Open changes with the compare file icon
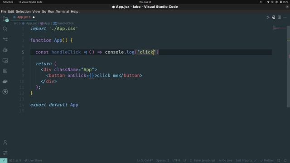The image size is (290, 163). (x=274, y=17)
